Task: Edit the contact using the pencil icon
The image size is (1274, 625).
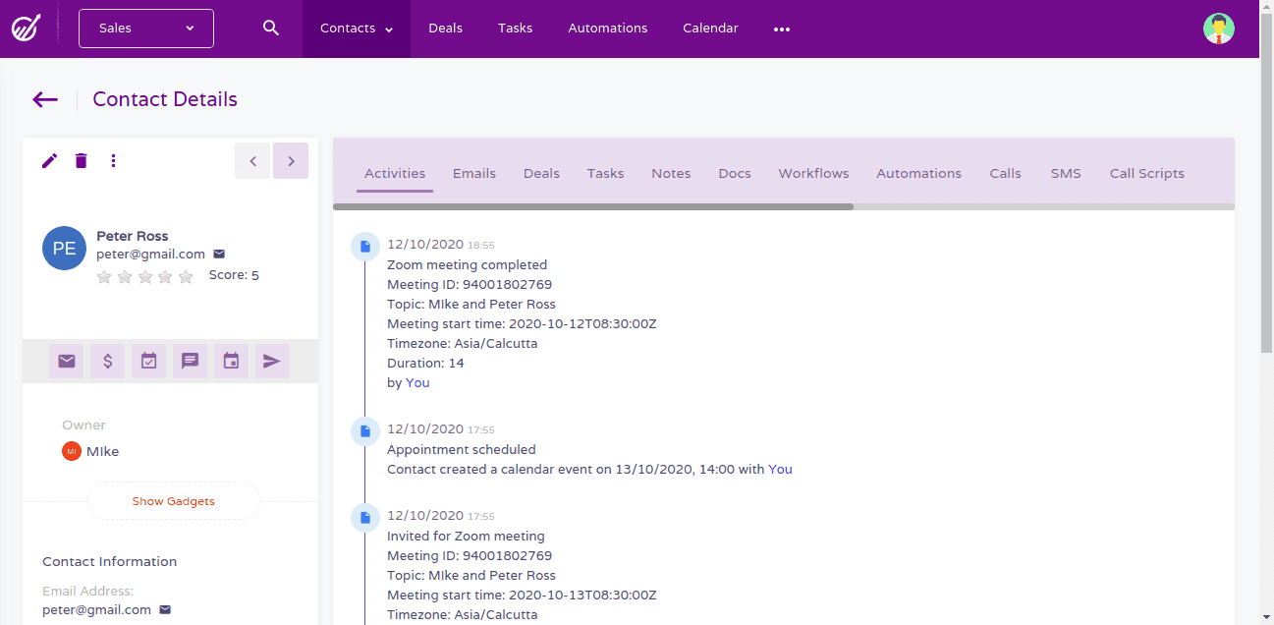Action: coord(49,160)
